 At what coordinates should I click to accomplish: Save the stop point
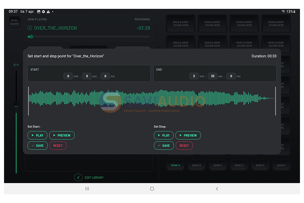tap(164, 146)
